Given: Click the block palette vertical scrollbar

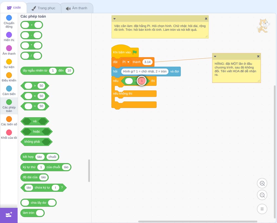Looking at the screenshot, I should (89, 171).
